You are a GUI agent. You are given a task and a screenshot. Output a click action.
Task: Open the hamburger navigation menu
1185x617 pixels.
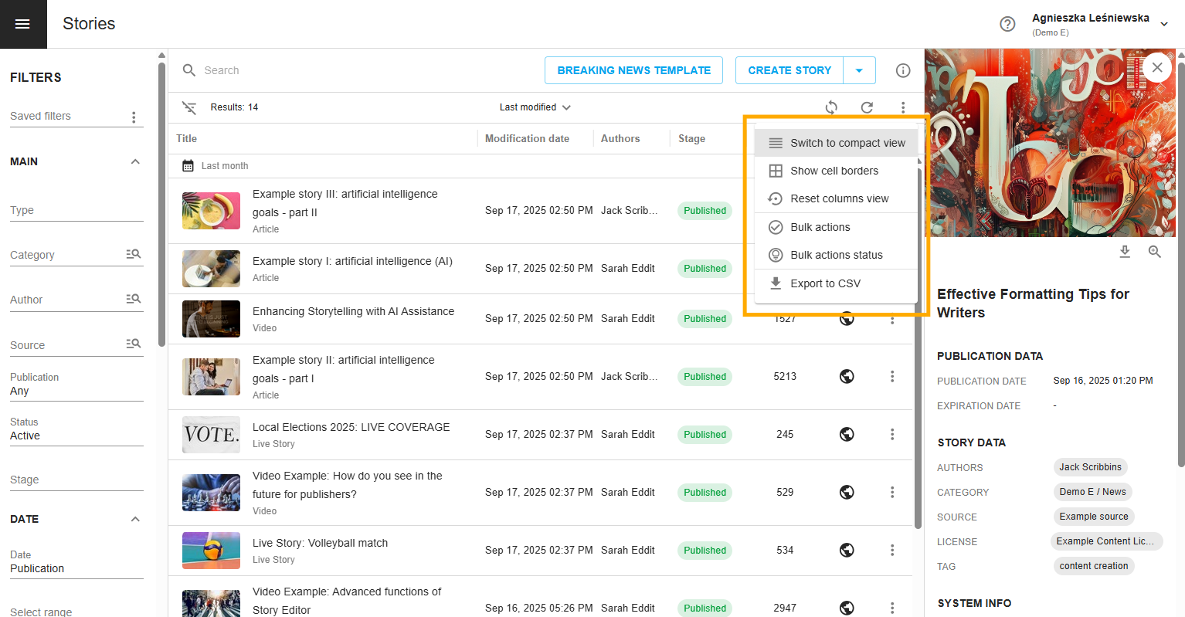(22, 24)
